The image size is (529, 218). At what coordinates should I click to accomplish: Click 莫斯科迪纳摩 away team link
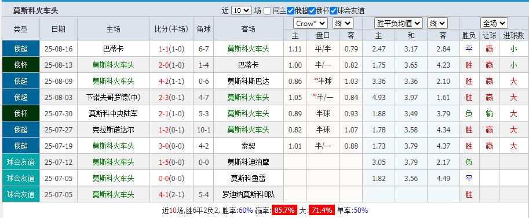pyautogui.click(x=248, y=162)
